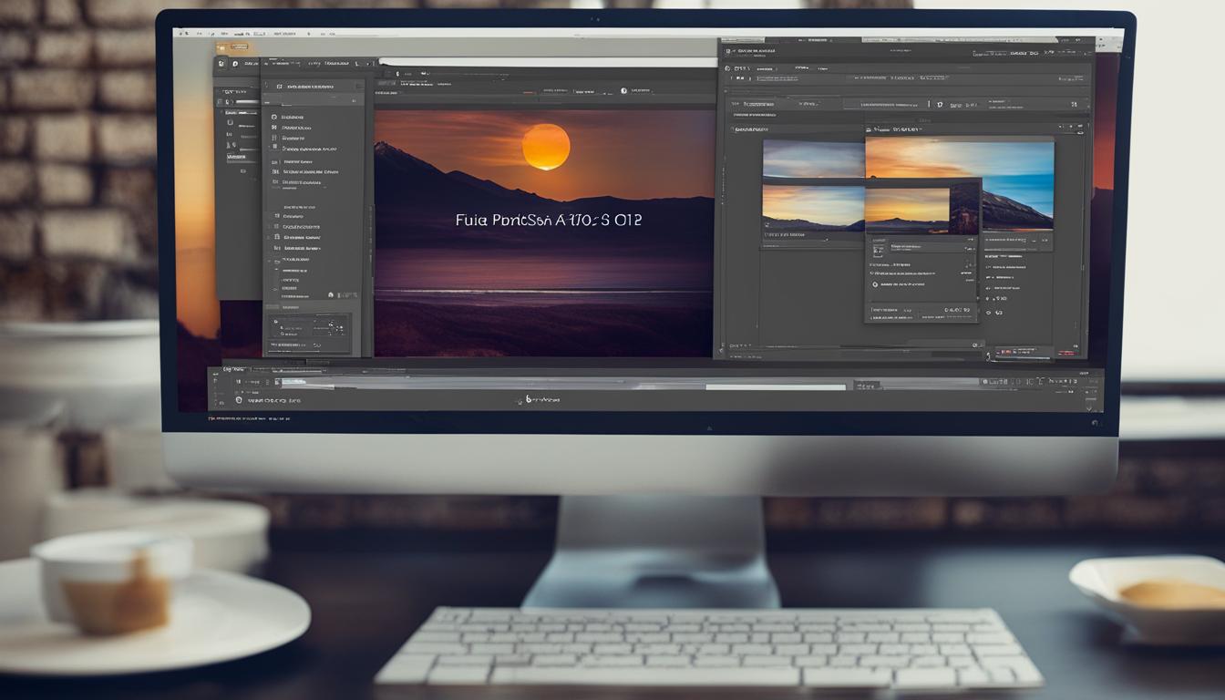Open the dropdown in the dialog header
This screenshot has height=700, width=1225.
point(921,128)
